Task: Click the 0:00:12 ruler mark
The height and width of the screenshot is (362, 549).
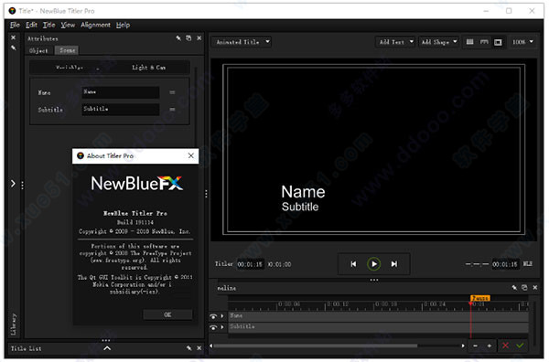Action: tap(338, 303)
